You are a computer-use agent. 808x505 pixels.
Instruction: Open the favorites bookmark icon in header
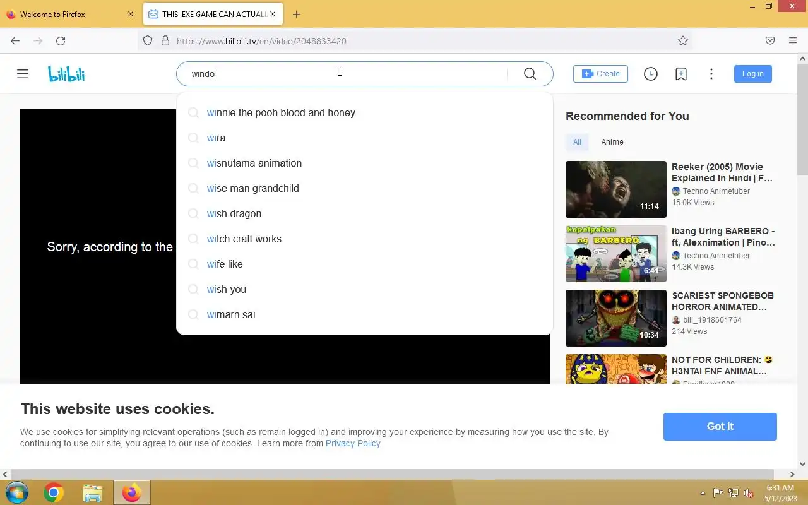[680, 74]
